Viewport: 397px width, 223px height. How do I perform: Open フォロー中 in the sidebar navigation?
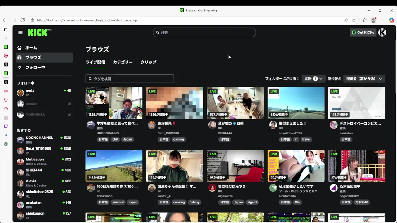pos(44,67)
